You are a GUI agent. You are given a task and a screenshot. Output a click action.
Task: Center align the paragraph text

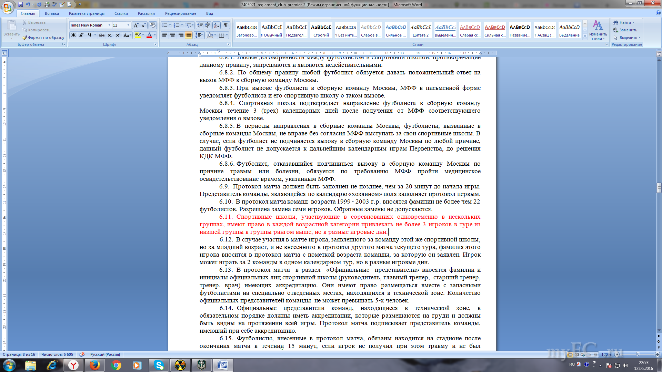pos(173,35)
